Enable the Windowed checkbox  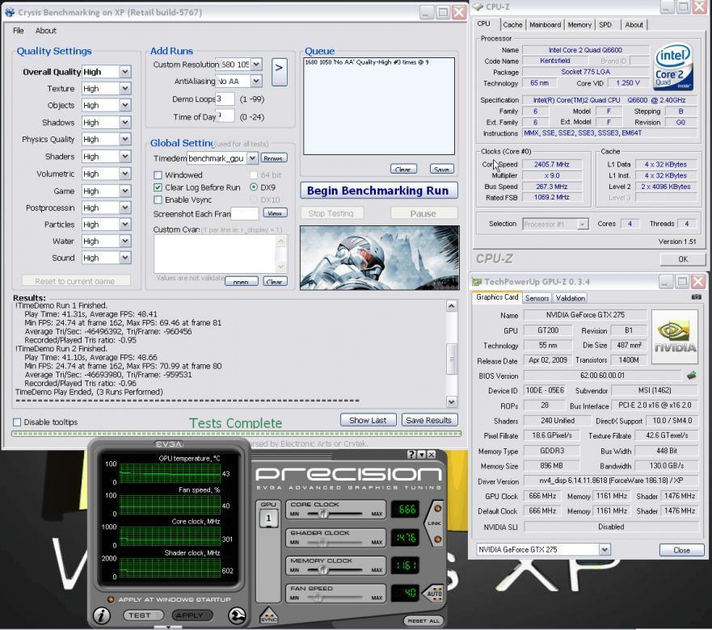(x=158, y=175)
